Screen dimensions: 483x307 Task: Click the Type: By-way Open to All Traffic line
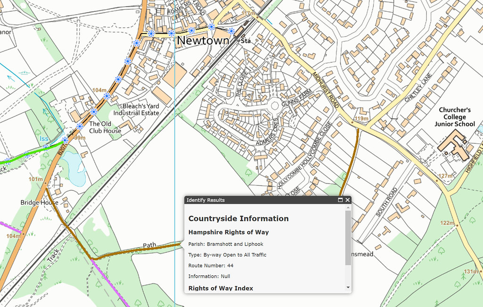pyautogui.click(x=227, y=255)
